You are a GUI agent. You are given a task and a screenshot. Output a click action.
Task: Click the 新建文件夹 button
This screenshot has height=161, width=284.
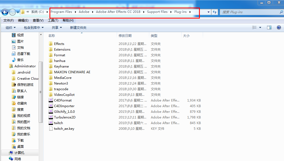[78, 27]
